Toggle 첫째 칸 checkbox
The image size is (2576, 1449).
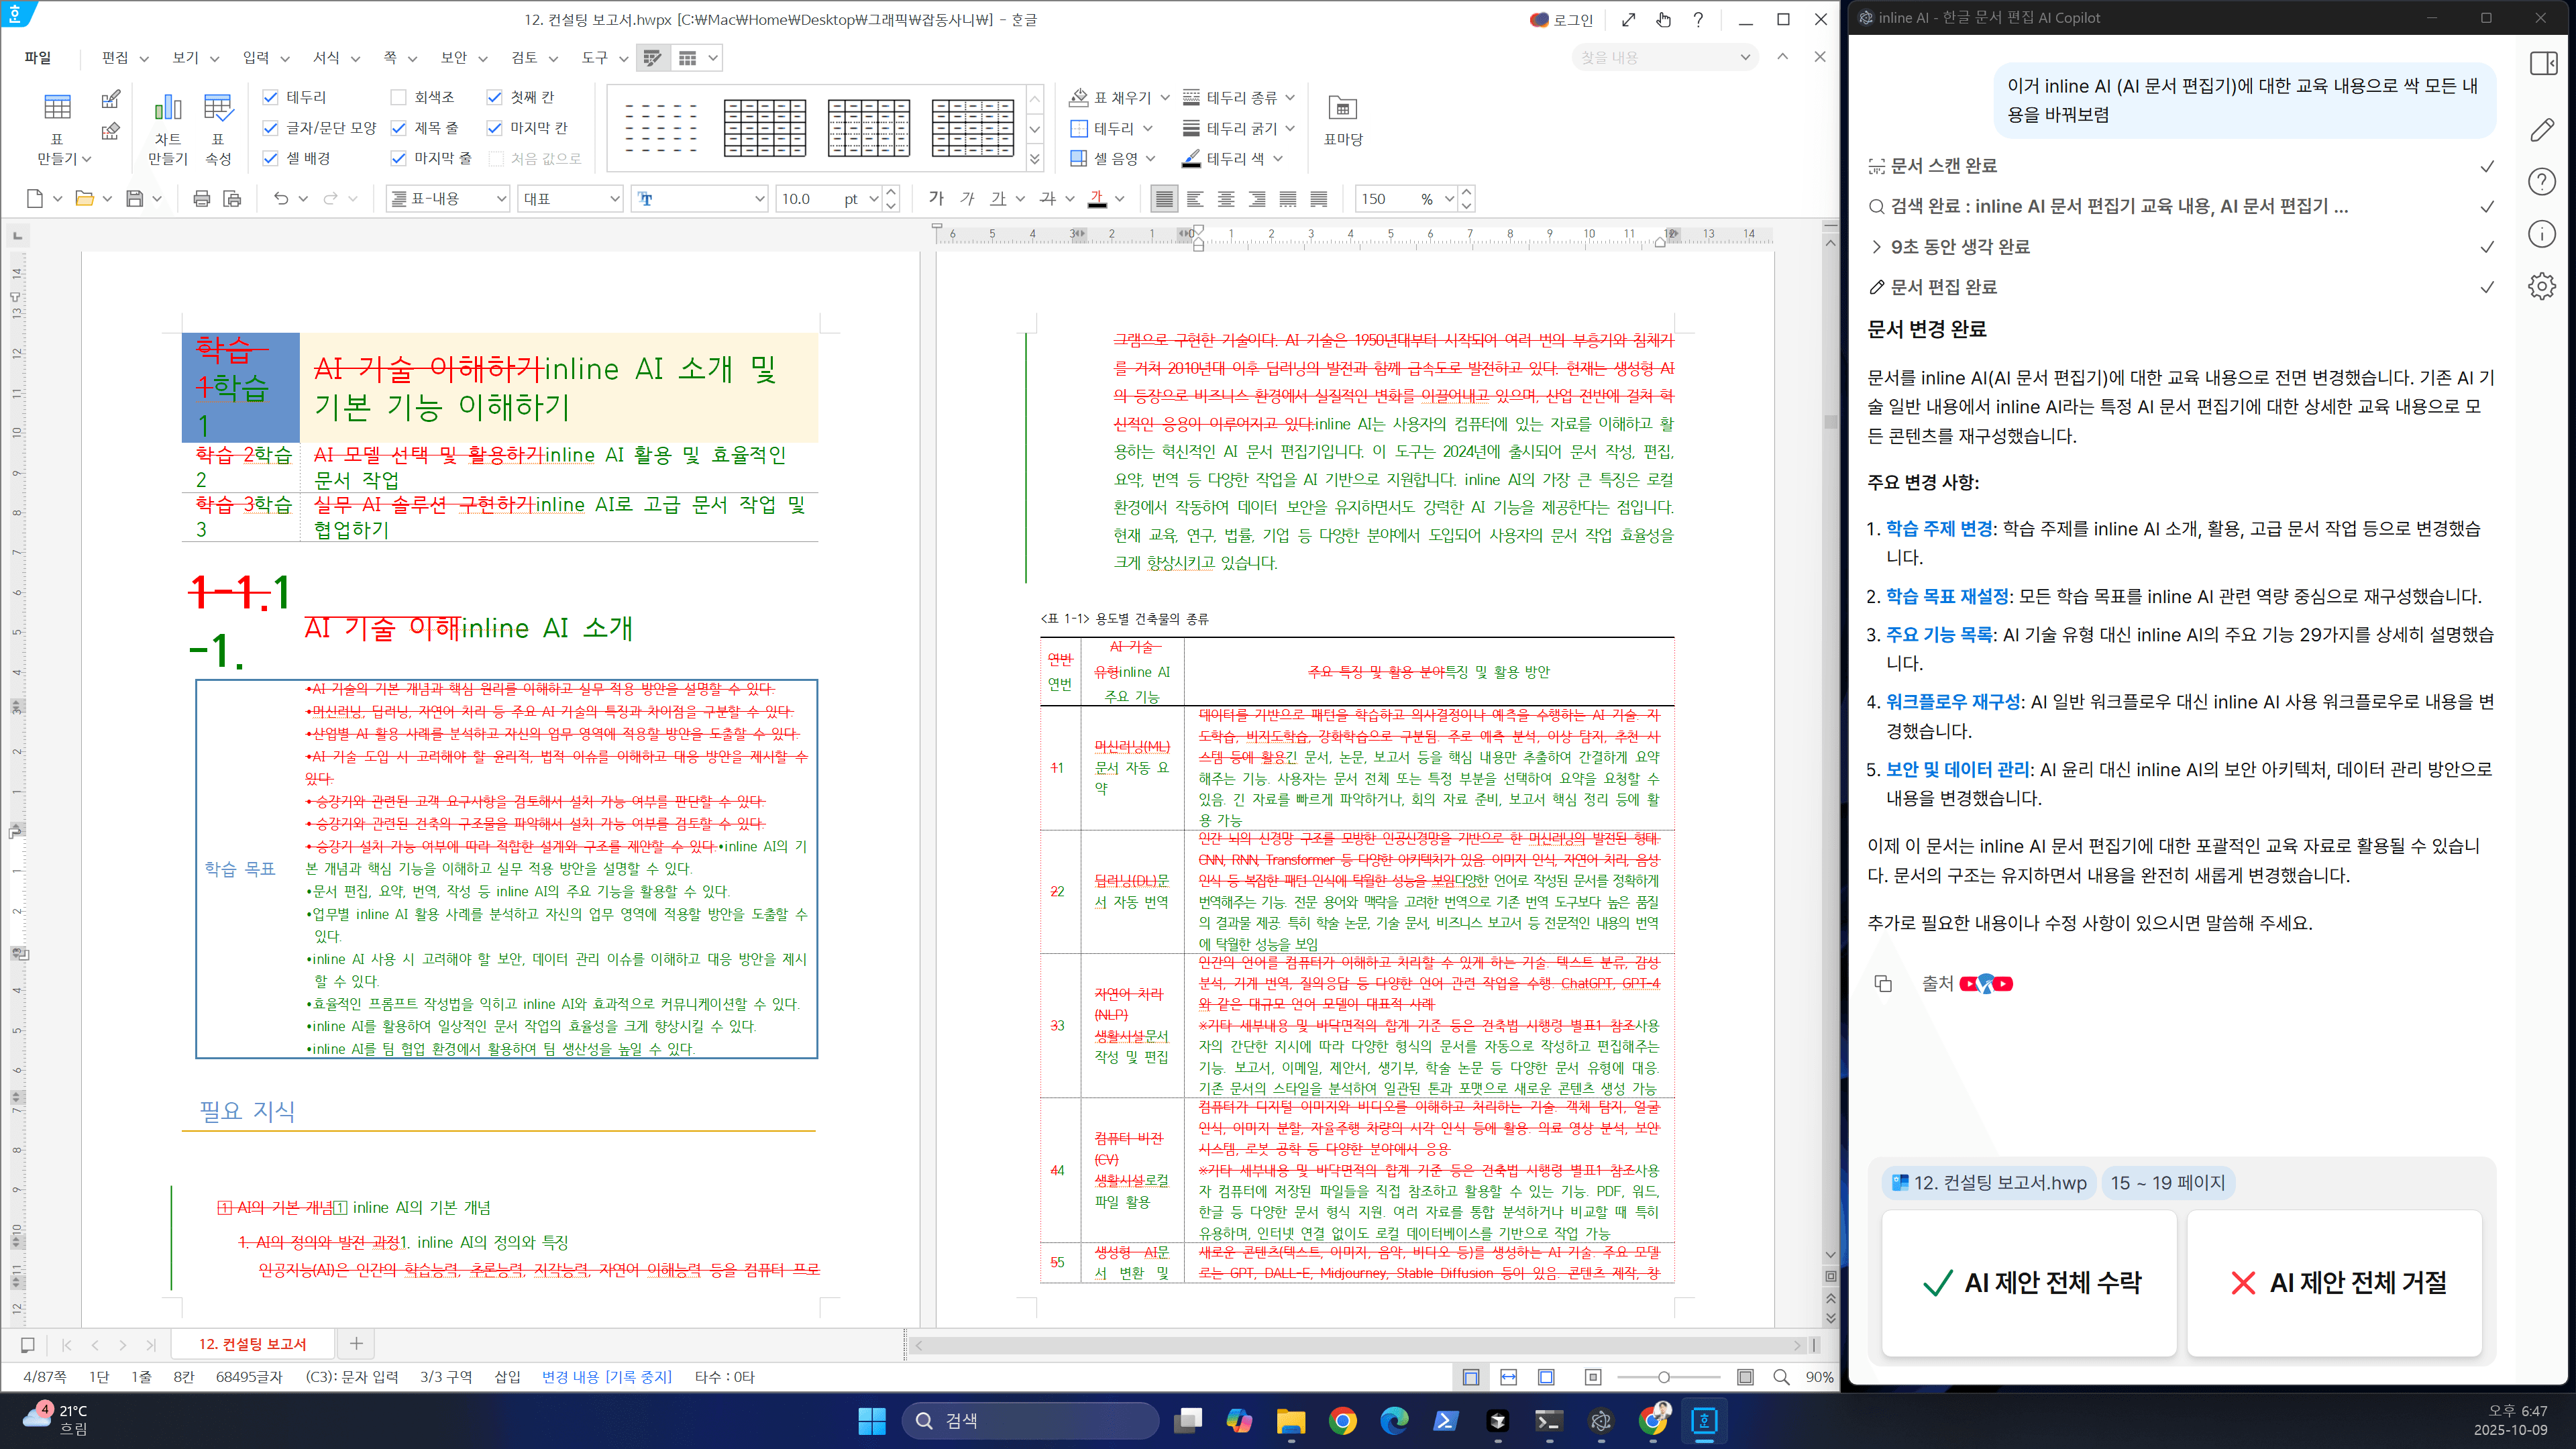pyautogui.click(x=494, y=97)
